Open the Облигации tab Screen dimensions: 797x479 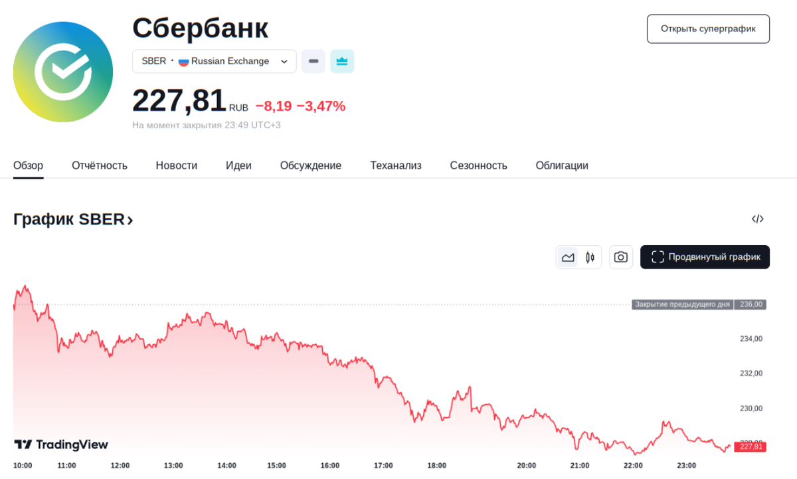click(x=562, y=165)
